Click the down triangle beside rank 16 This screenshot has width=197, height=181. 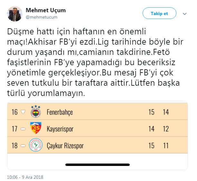pyautogui.click(x=23, y=112)
